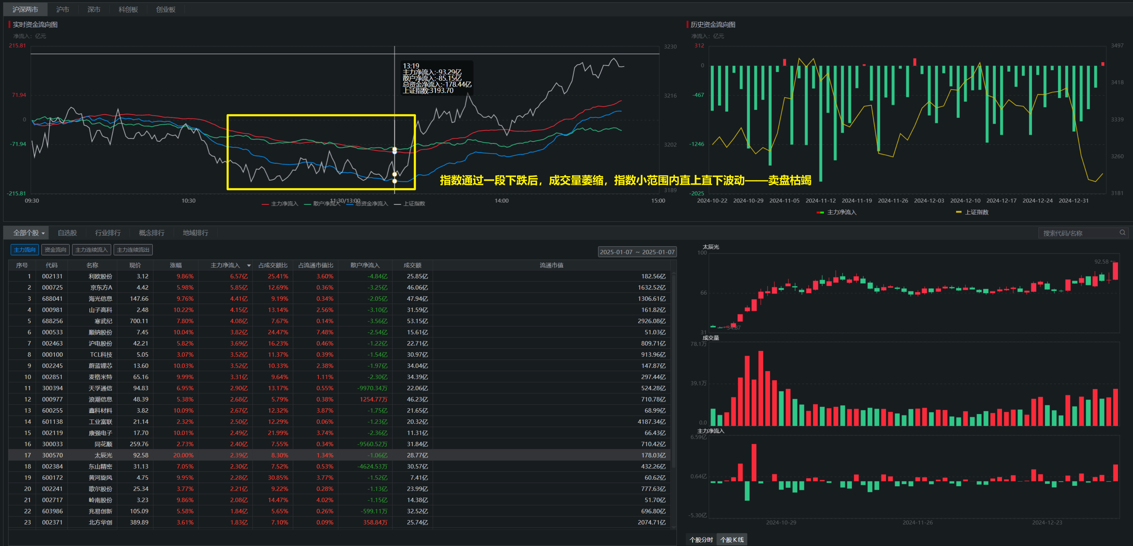The width and height of the screenshot is (1133, 546).
Task: Switch to the 科创板 tab
Action: (x=128, y=9)
